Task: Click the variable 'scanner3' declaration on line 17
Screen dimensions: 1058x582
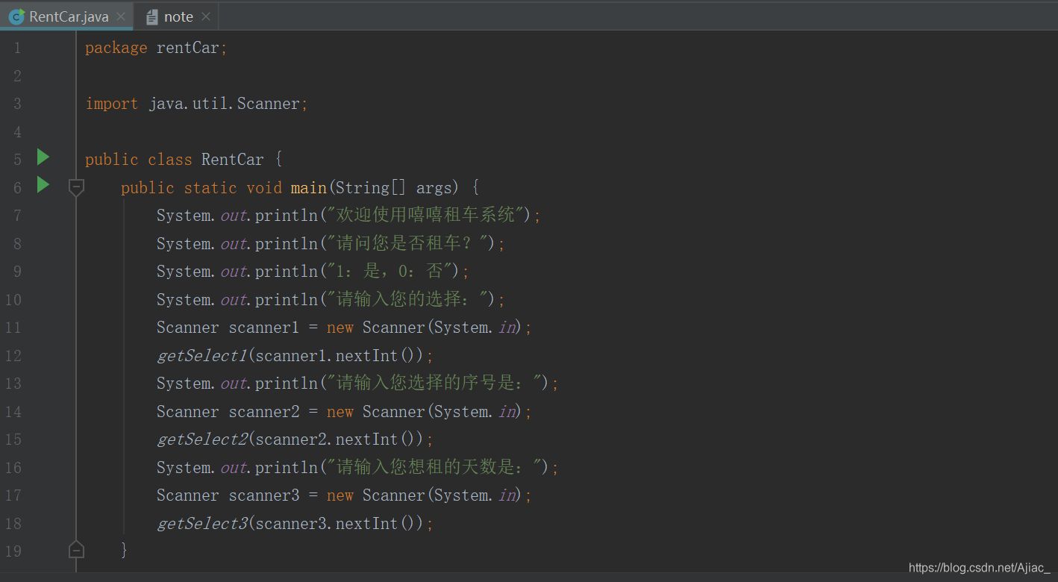Action: tap(263, 495)
